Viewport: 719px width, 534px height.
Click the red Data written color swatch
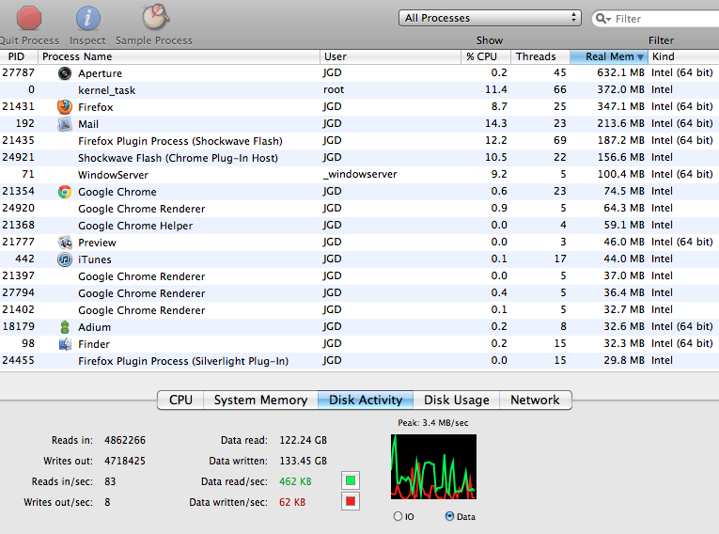(x=351, y=501)
